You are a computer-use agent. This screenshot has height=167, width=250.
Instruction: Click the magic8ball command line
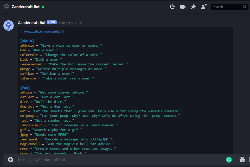pos(67,144)
